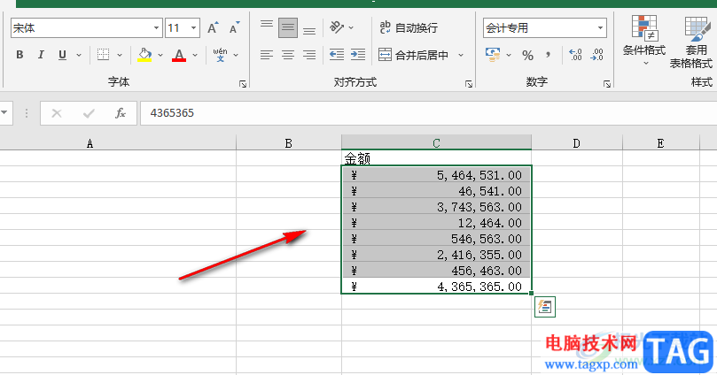The image size is (717, 375).
Task: Click 合并后居中 merge and center
Action: (x=413, y=55)
